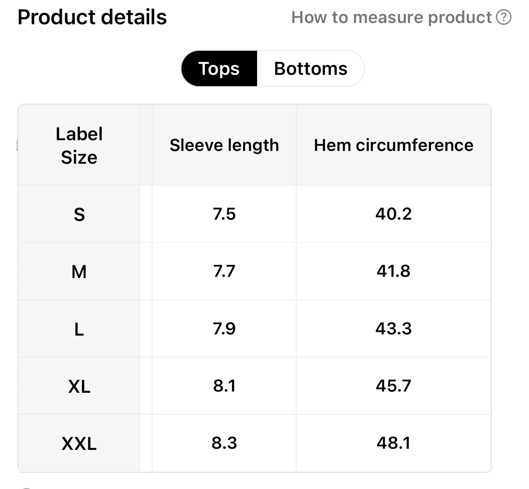529x489 pixels.
Task: Click the 7.7 sleeve length cell
Action: pos(224,271)
